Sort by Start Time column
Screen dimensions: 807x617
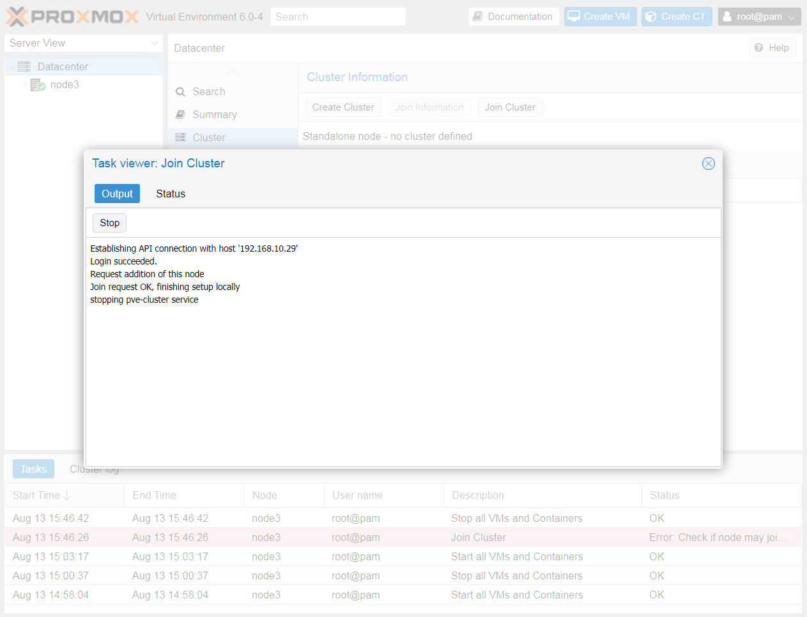click(65, 495)
